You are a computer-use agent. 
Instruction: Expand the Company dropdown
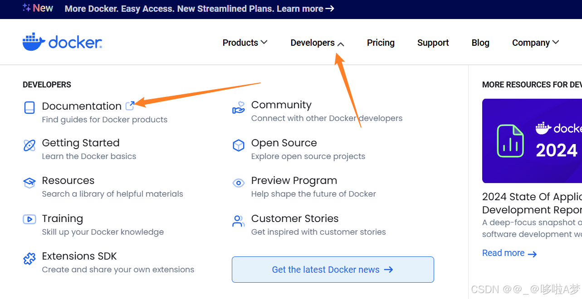pos(535,42)
